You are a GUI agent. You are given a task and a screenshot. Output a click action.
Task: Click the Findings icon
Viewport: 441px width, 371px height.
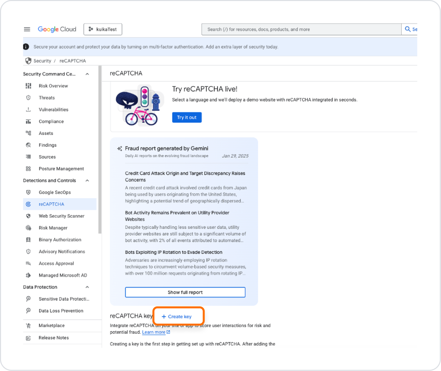pos(28,145)
